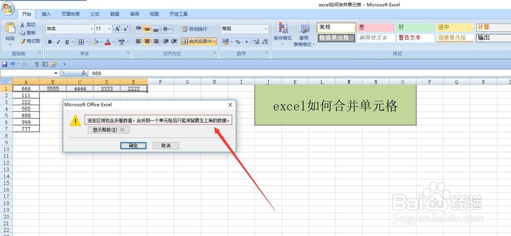The height and width of the screenshot is (236, 511).
Task: Apply the 差 cell style
Action: (x=376, y=28)
